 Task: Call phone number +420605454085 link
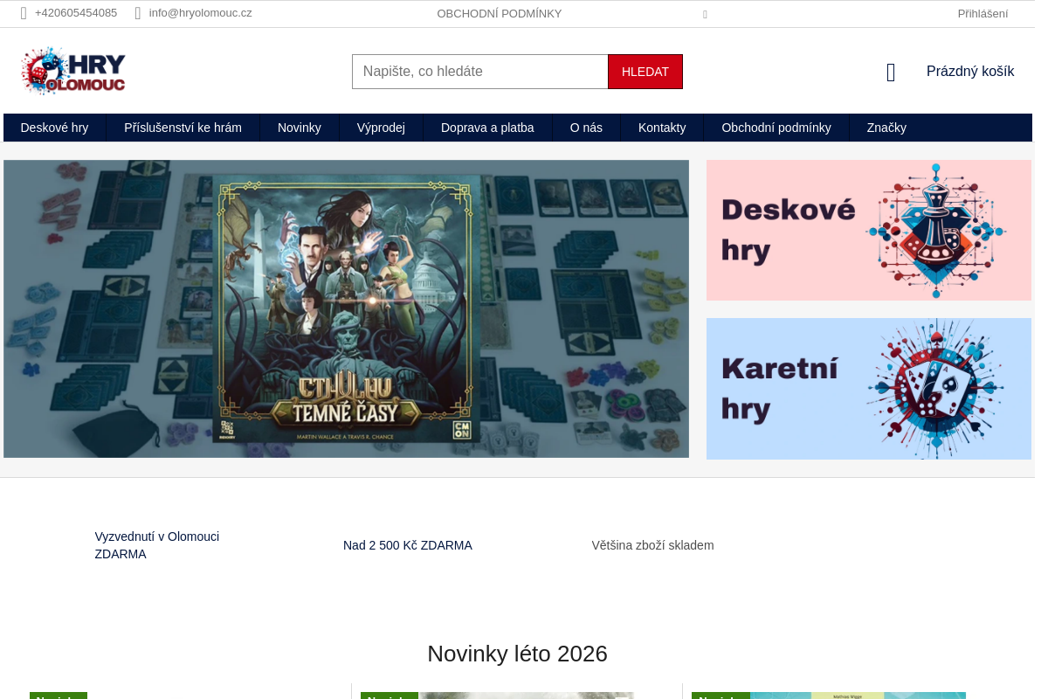pyautogui.click(x=76, y=13)
